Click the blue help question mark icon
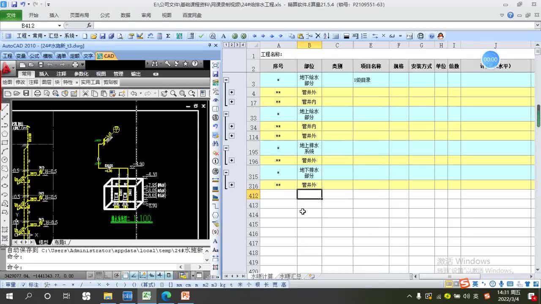This screenshot has width=541, height=304. tap(432, 36)
